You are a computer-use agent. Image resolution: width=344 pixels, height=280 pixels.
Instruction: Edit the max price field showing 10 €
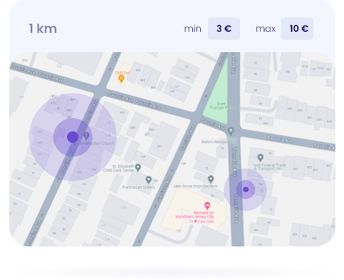click(297, 28)
